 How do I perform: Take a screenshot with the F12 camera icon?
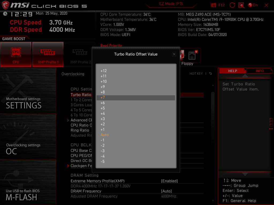[x=213, y=5]
